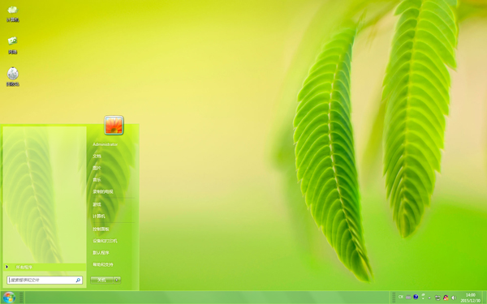Open 图片 from the Start menu
The image size is (487, 304).
coord(97,168)
